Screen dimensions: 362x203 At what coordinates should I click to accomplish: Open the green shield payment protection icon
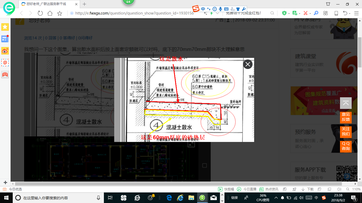[284, 13]
